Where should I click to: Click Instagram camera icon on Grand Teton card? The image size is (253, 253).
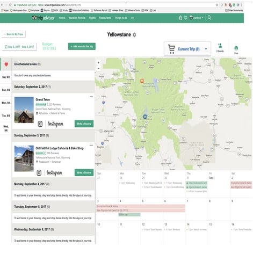point(40,124)
